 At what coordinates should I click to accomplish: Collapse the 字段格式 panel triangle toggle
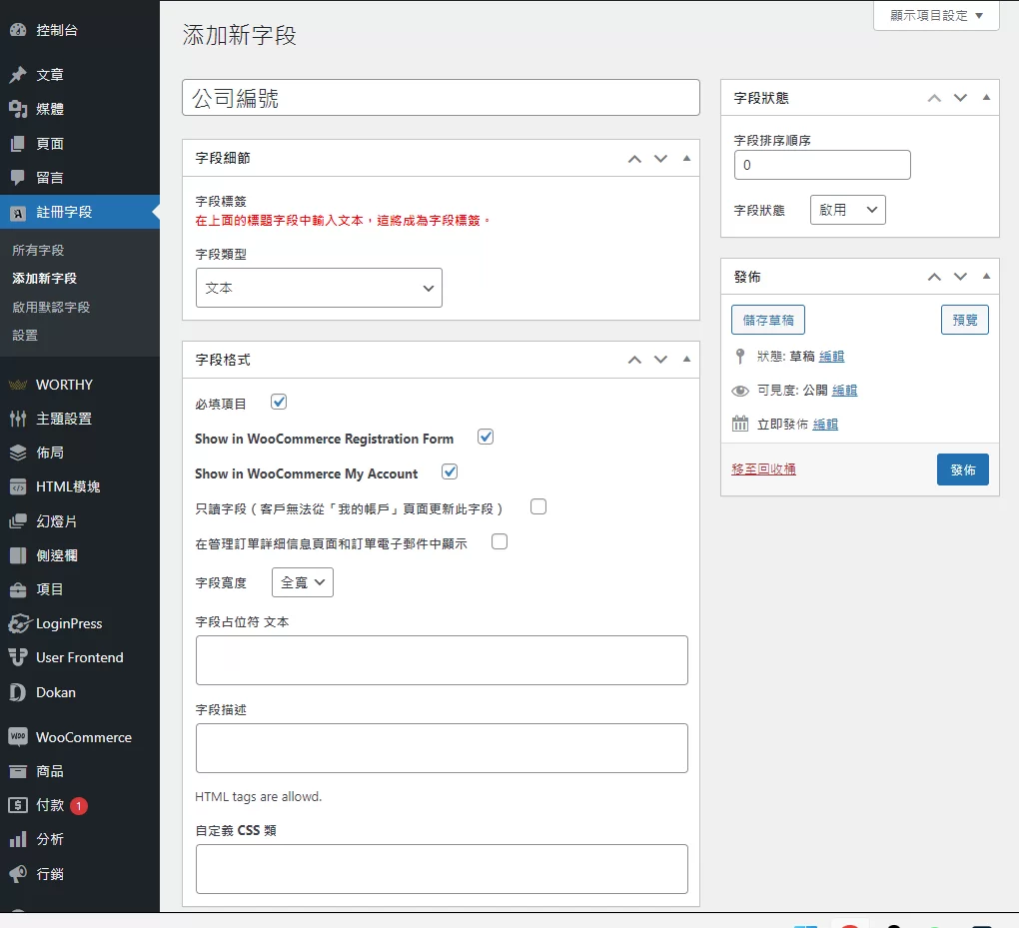[x=687, y=359]
